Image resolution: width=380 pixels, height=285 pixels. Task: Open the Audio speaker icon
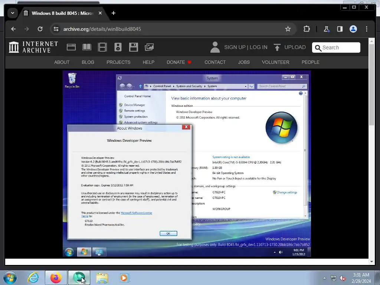point(118,47)
